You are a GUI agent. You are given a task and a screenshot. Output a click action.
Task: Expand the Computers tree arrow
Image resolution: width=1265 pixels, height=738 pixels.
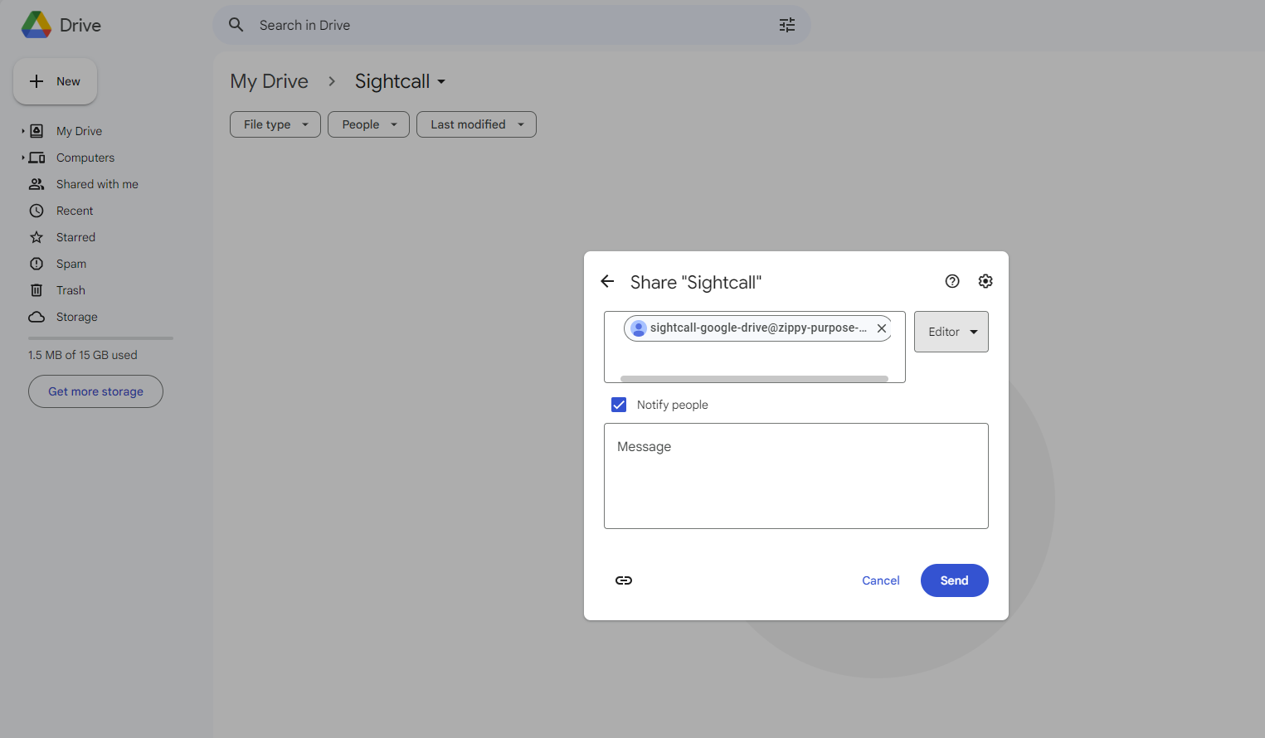click(x=23, y=158)
